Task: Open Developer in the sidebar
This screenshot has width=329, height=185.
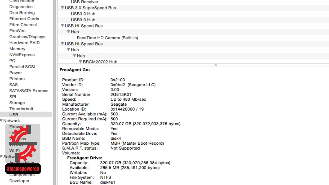Action: pyautogui.click(x=19, y=181)
